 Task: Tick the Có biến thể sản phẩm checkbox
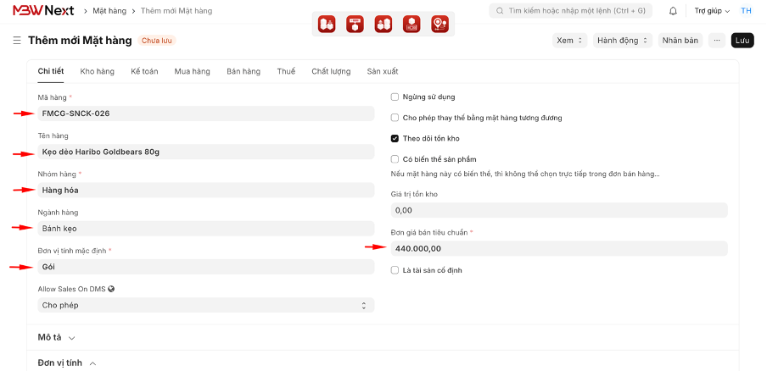tap(395, 158)
